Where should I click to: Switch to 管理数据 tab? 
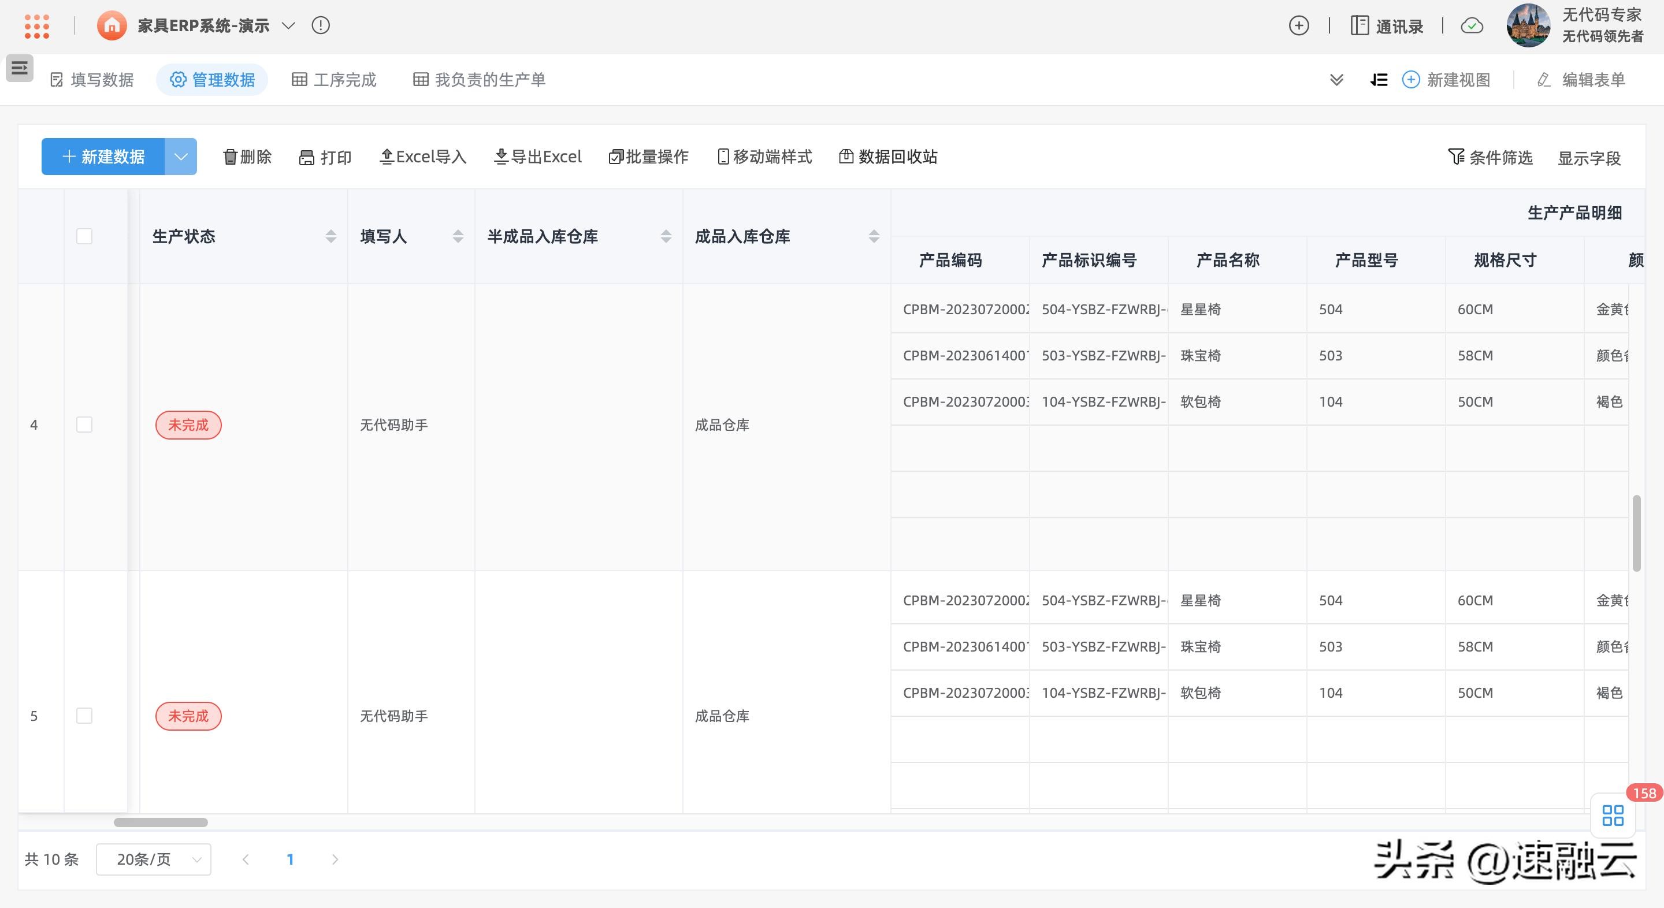point(212,80)
